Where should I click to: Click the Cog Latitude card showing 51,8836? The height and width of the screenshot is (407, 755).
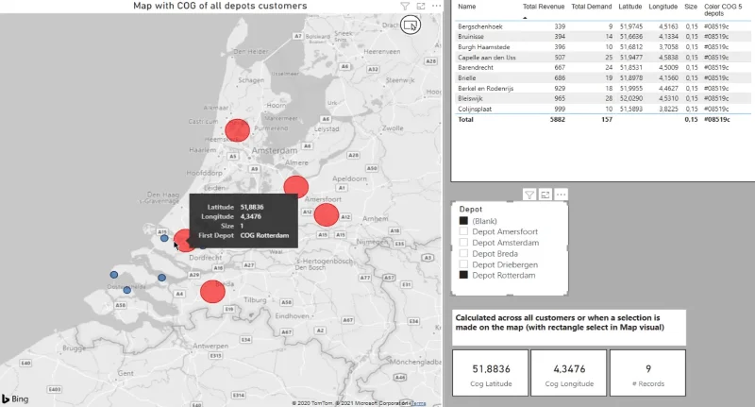491,373
